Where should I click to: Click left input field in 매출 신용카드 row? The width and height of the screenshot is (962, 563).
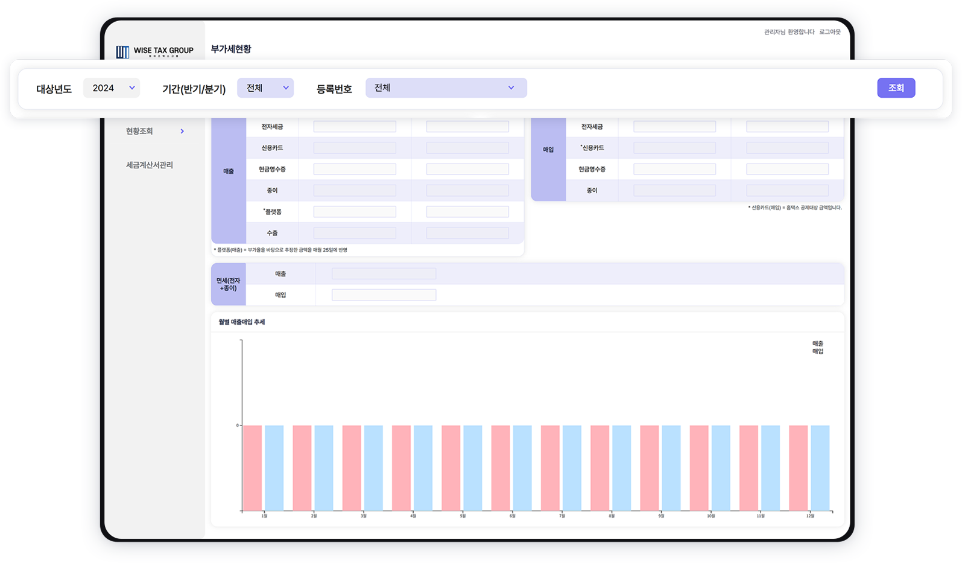pyautogui.click(x=355, y=148)
